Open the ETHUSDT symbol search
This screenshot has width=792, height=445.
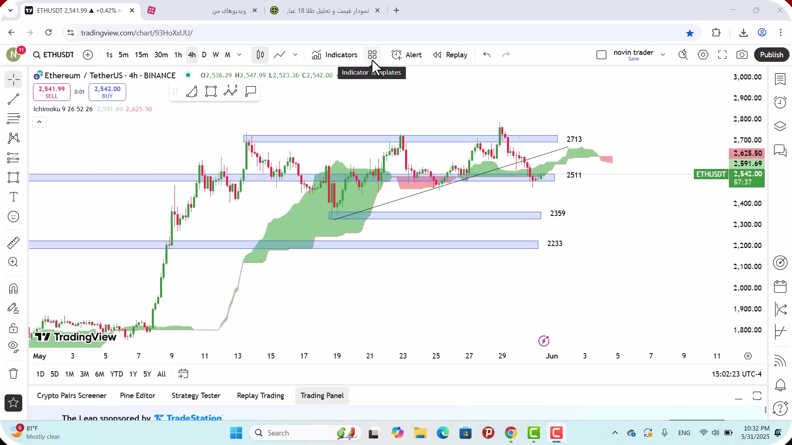(54, 55)
